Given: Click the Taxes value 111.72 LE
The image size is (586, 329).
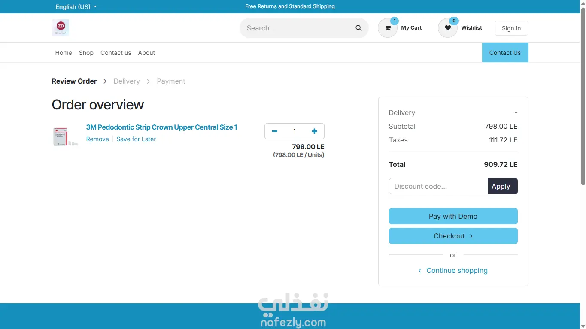Looking at the screenshot, I should 503,140.
